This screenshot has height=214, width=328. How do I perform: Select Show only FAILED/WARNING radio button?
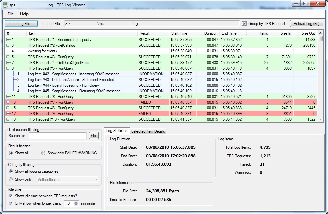pyautogui.click(x=44, y=153)
